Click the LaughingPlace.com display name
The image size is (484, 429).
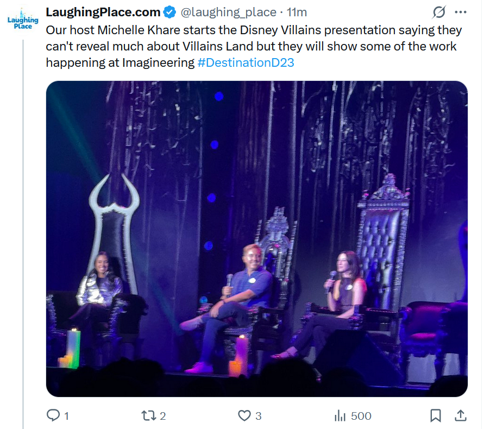coord(103,12)
